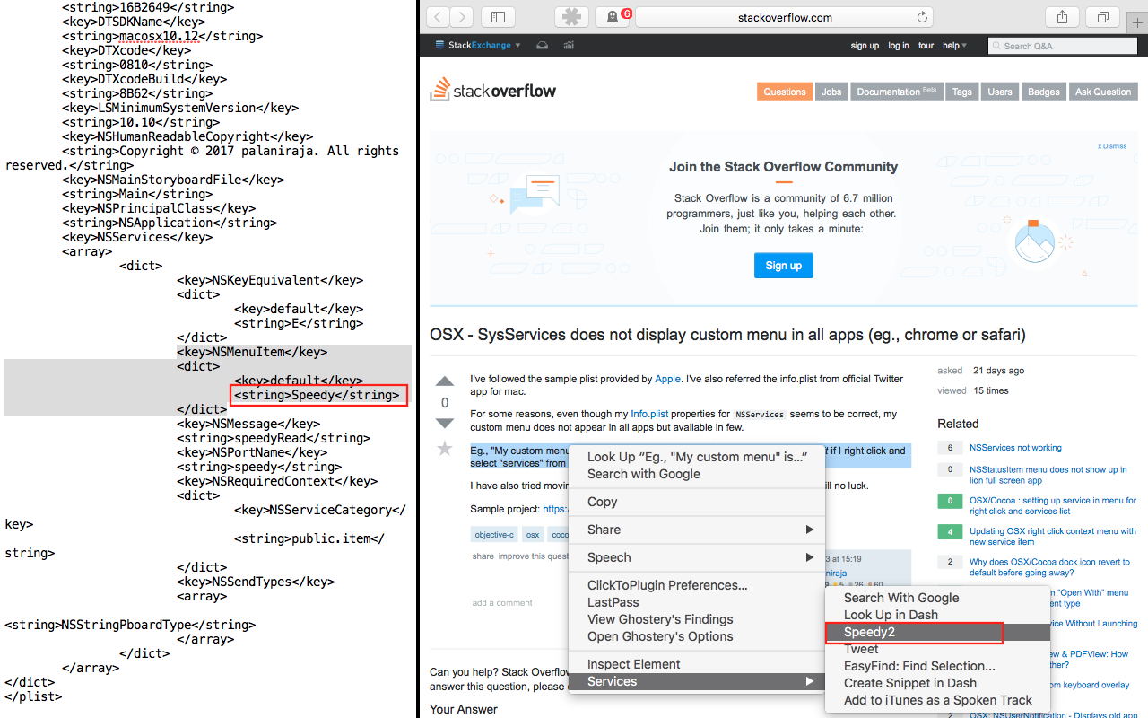Click the highlighted Services menu item
Viewport: 1148px width, 718px height.
tap(697, 681)
